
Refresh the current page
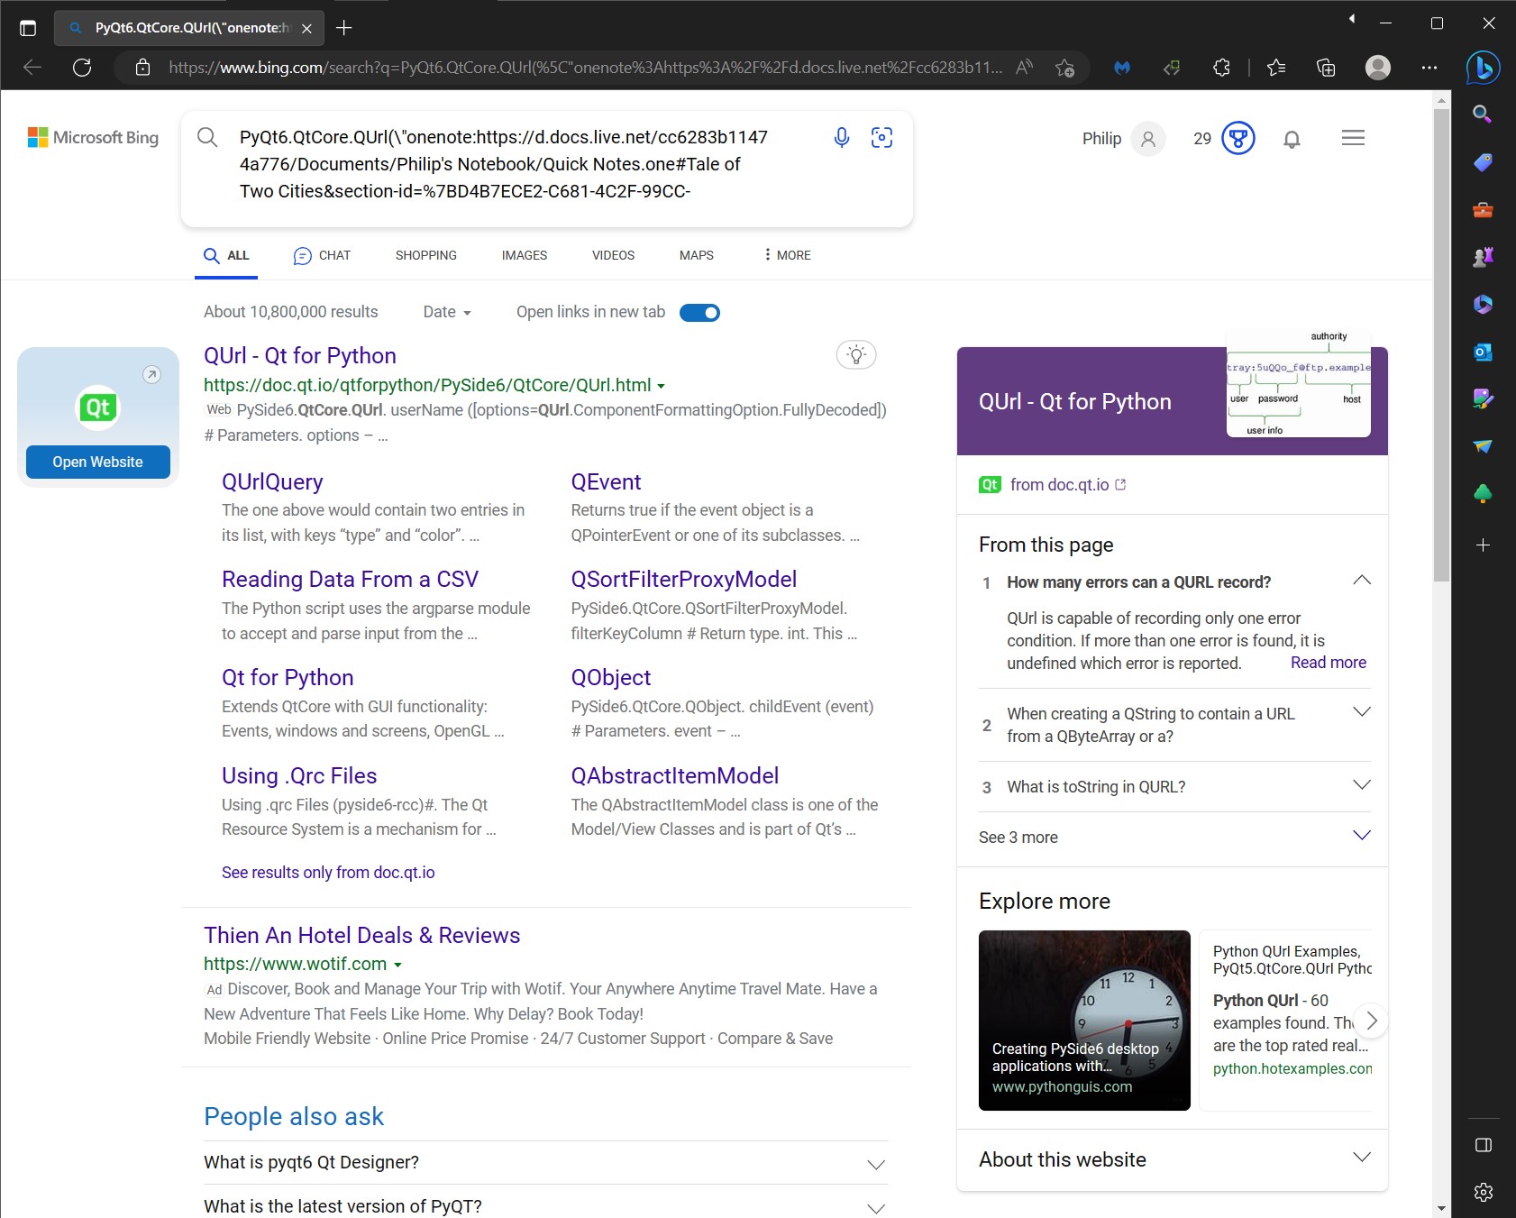pos(82,68)
